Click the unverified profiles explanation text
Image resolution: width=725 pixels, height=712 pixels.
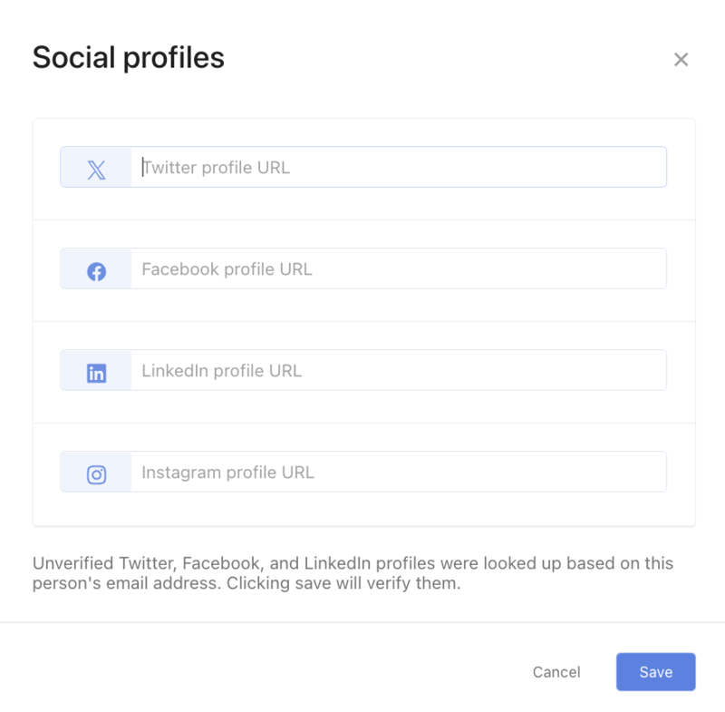353,572
